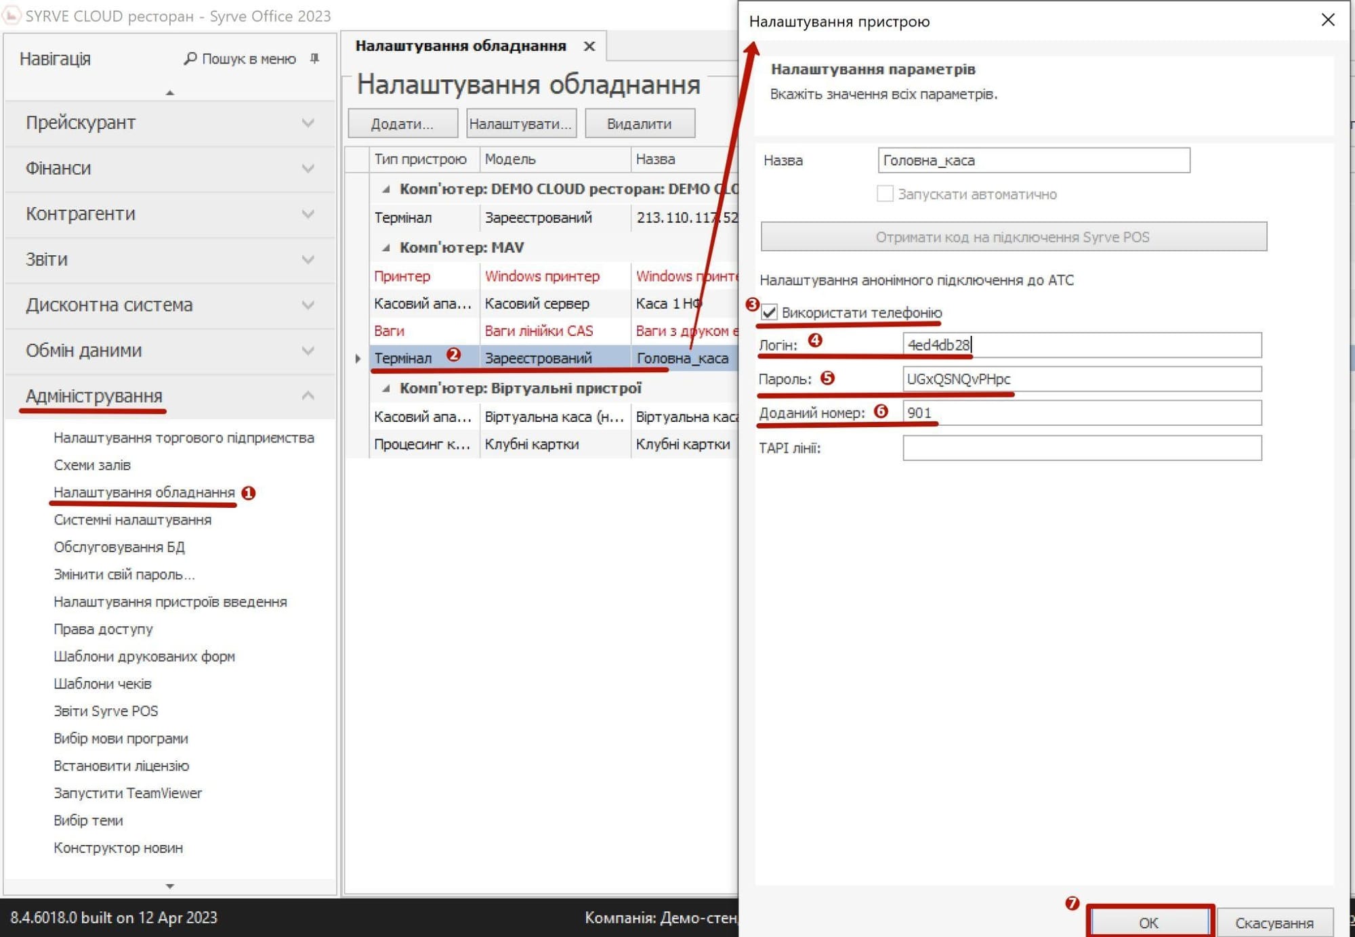The image size is (1355, 937).
Task: Click the Syrve Office app icon in the title bar
Action: click(12, 15)
